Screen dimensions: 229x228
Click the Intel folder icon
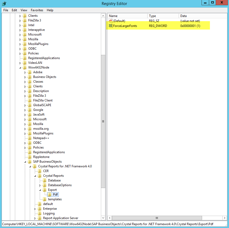click(x=25, y=25)
